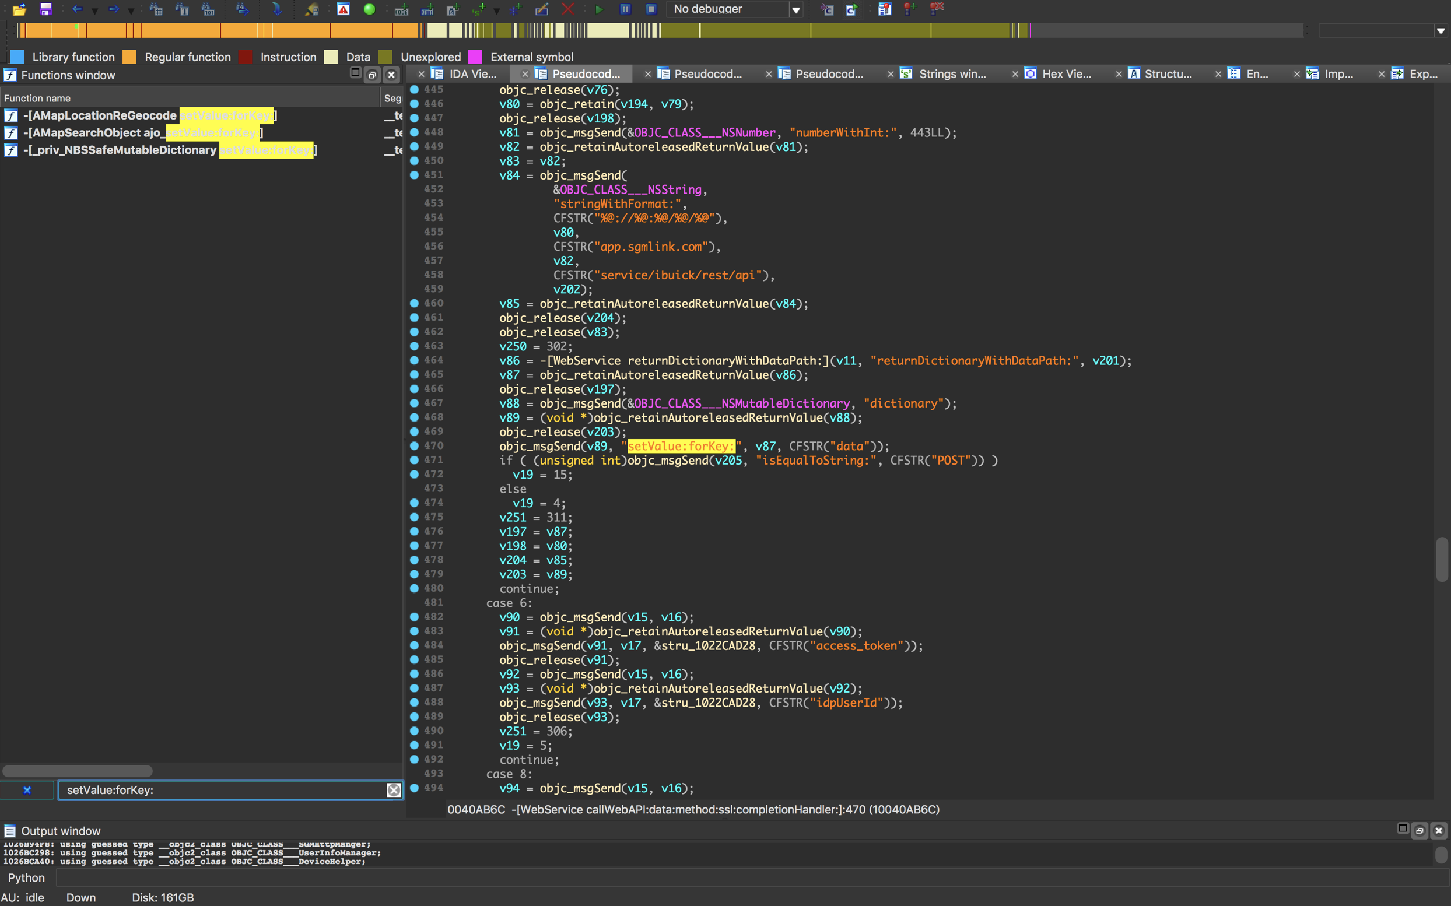Click the back navigation arrow
This screenshot has height=906, width=1451.
coord(77,9)
